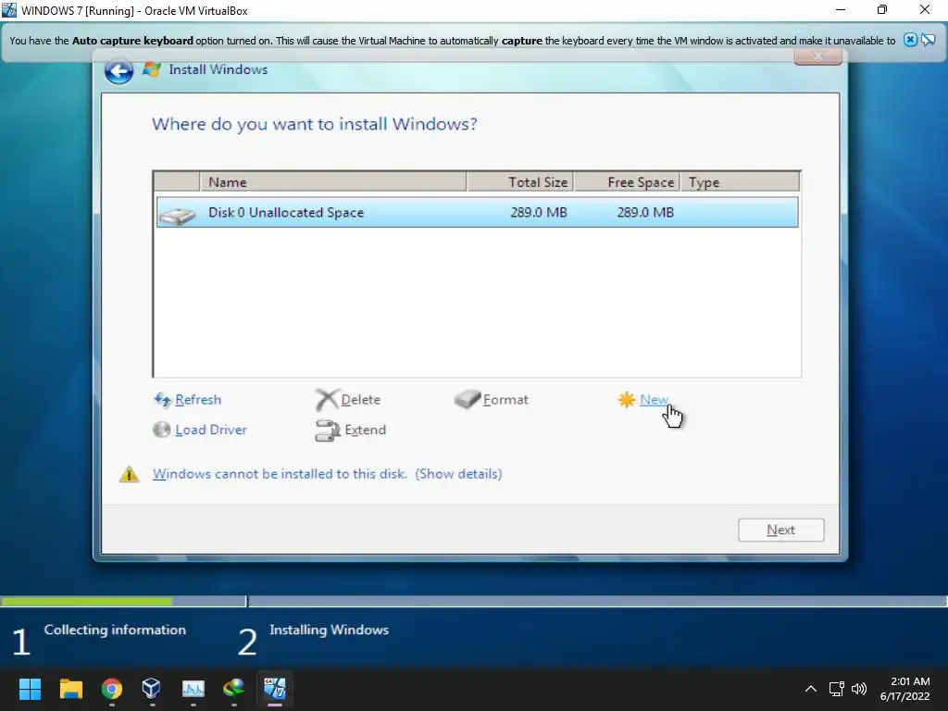Image resolution: width=948 pixels, height=711 pixels.
Task: Open the system monitor taskbar icon
Action: click(193, 689)
